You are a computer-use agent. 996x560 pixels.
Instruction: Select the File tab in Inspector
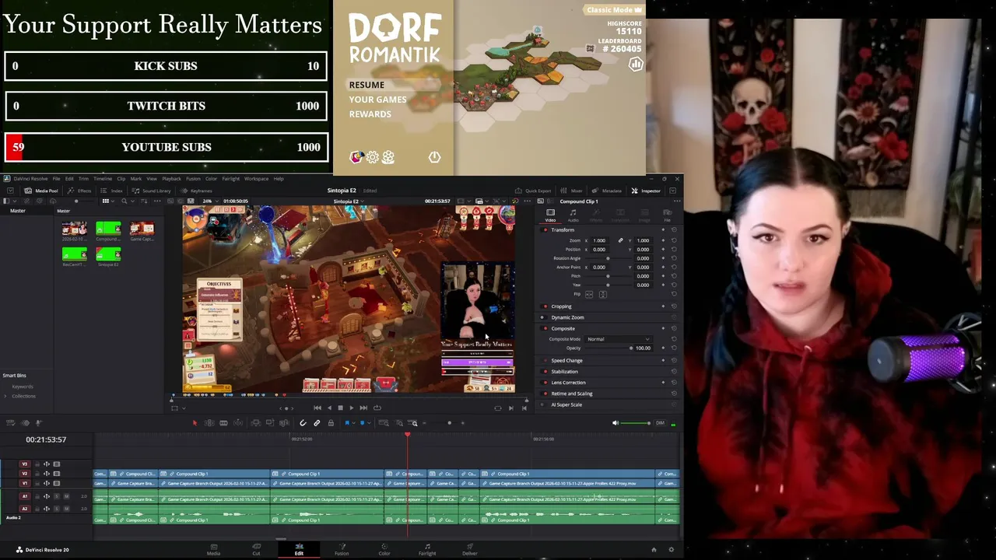tap(667, 215)
